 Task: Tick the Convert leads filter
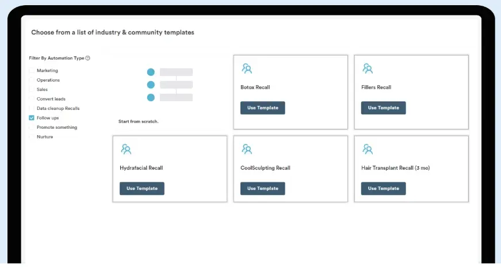point(32,99)
